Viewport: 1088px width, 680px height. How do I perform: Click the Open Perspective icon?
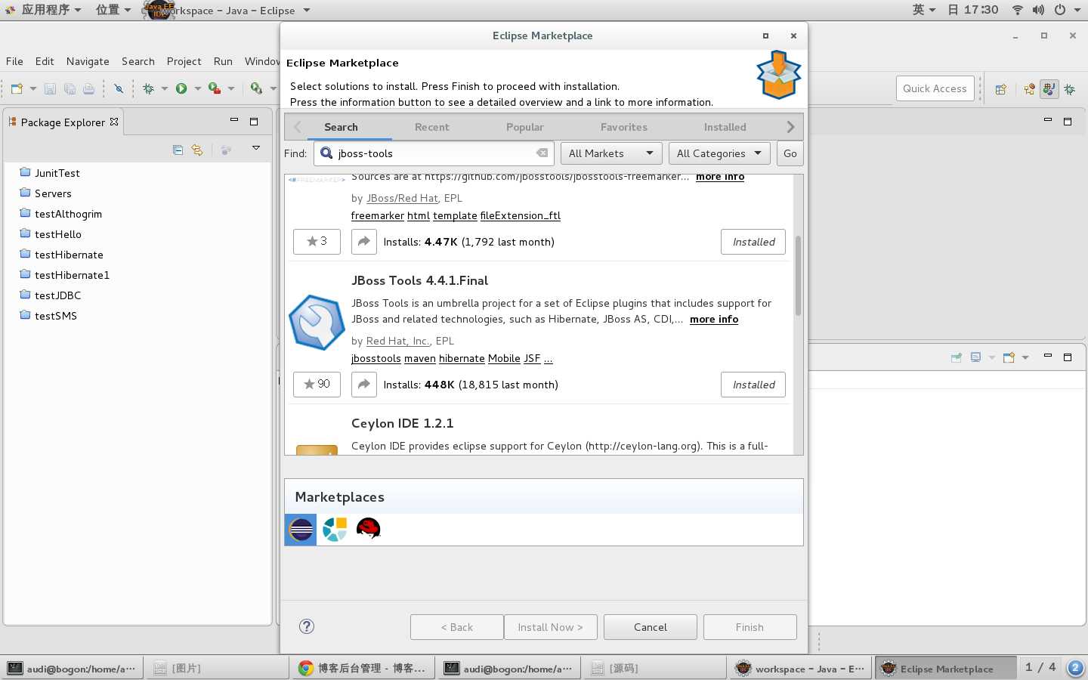coord(1000,89)
